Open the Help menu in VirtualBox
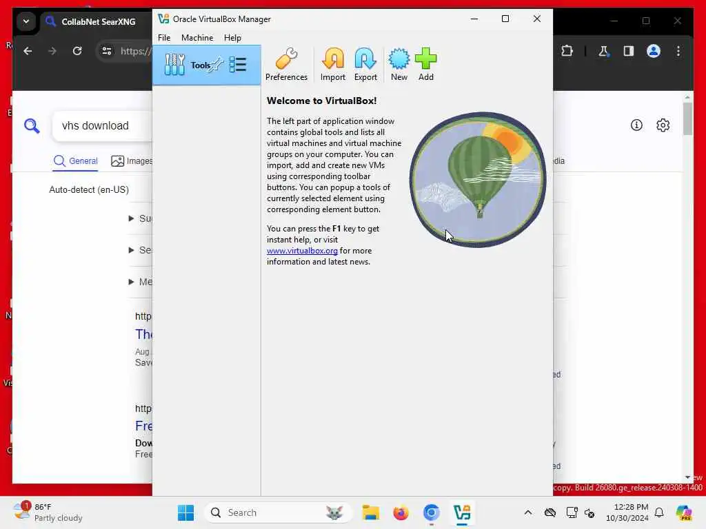 click(x=232, y=38)
